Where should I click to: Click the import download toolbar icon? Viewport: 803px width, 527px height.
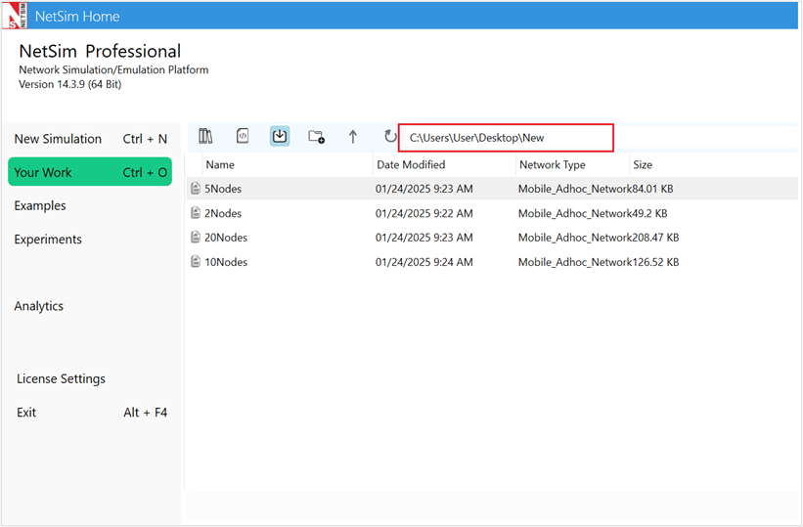tap(280, 136)
